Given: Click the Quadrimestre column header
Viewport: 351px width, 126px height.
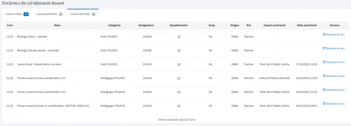Looking at the screenshot, I should [179, 25].
